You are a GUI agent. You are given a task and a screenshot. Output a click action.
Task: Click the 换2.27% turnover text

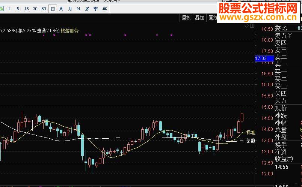pos(27,31)
